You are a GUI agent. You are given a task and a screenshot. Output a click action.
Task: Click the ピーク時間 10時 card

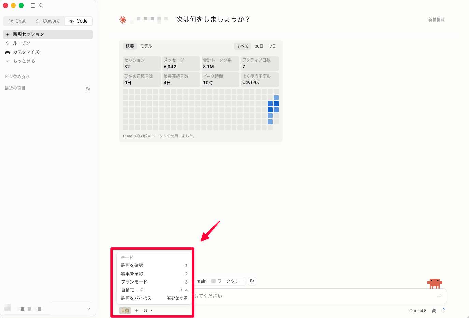tap(220, 80)
